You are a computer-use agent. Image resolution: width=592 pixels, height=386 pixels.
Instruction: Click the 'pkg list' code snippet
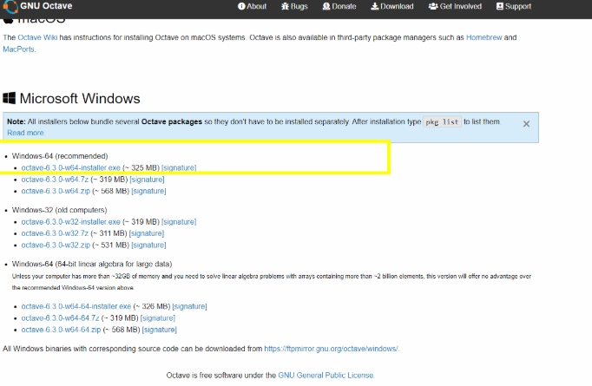(x=442, y=122)
